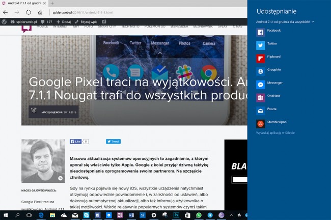The height and width of the screenshot is (220, 331).
Task: View the 127 comments in admin bar
Action: (47, 22)
